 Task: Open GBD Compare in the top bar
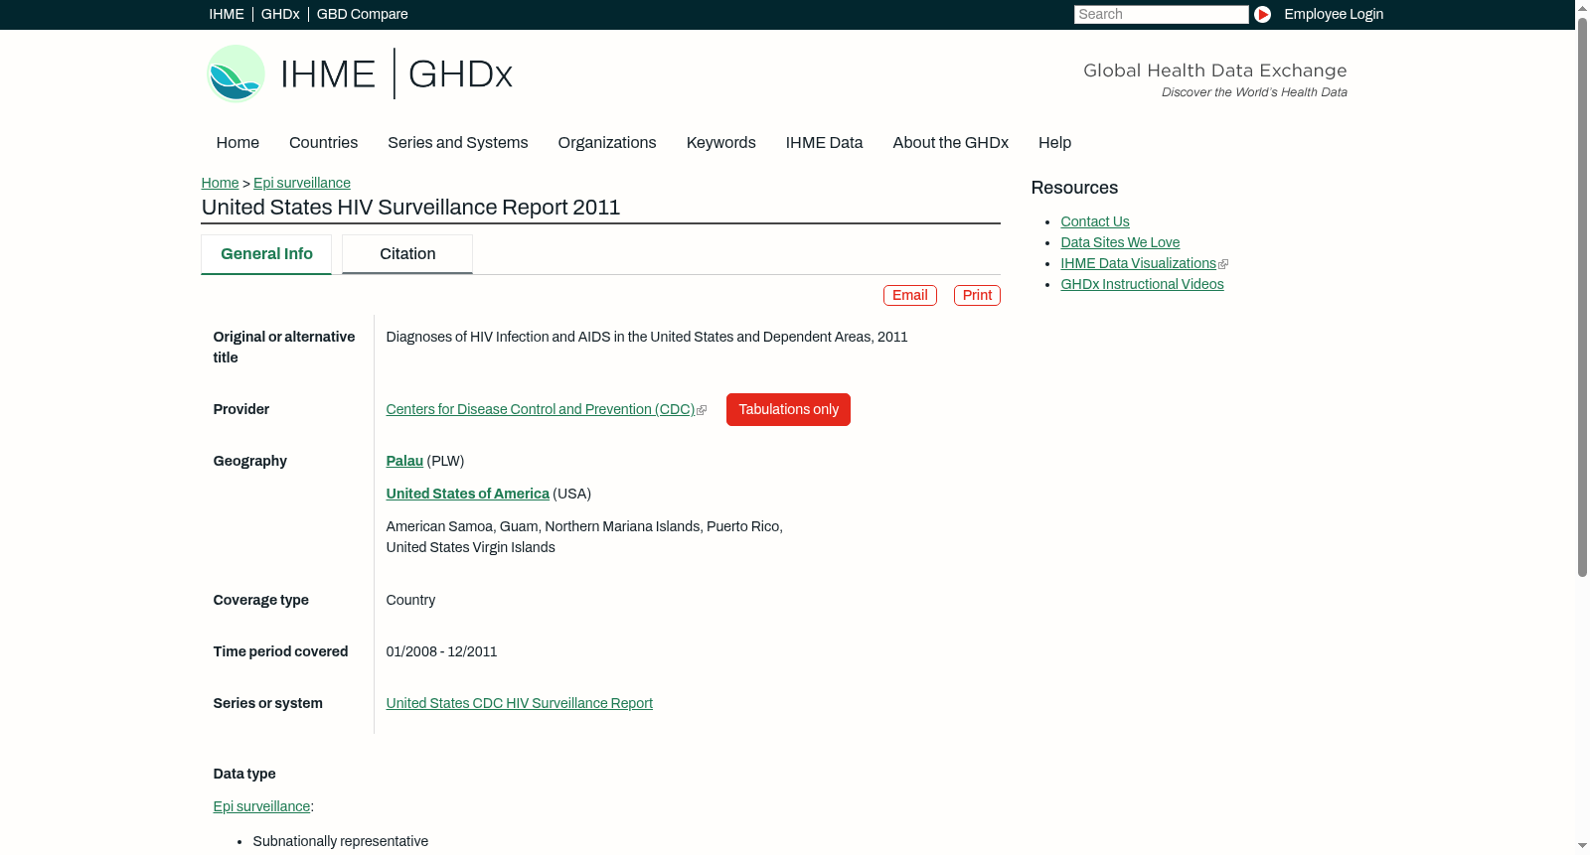tap(363, 14)
